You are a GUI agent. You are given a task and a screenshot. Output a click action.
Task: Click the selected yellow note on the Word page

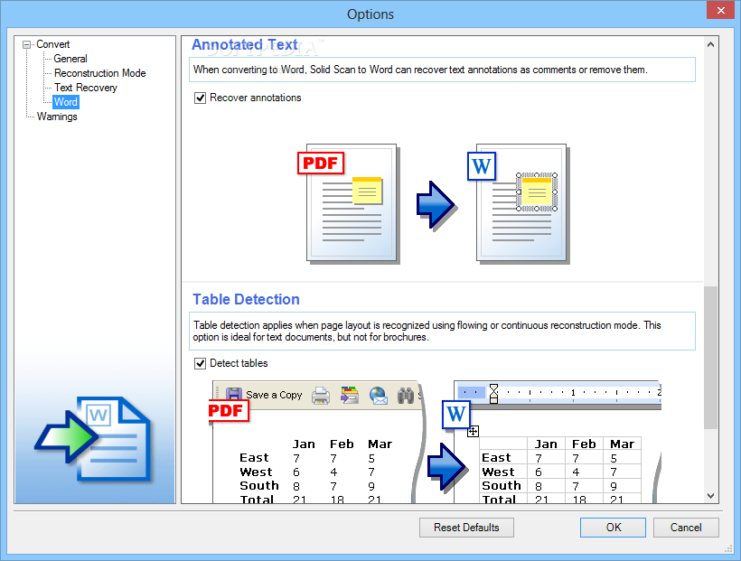pos(537,192)
